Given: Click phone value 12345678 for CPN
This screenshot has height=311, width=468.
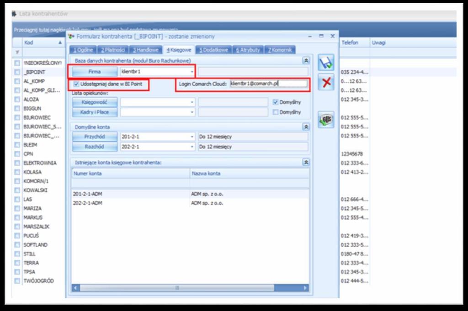Looking at the screenshot, I should tap(352, 154).
